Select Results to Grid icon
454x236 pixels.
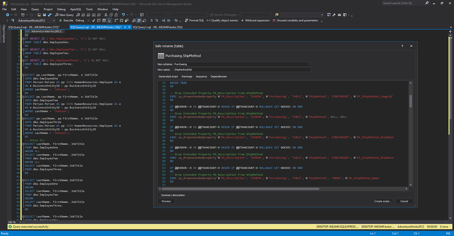click(139, 21)
